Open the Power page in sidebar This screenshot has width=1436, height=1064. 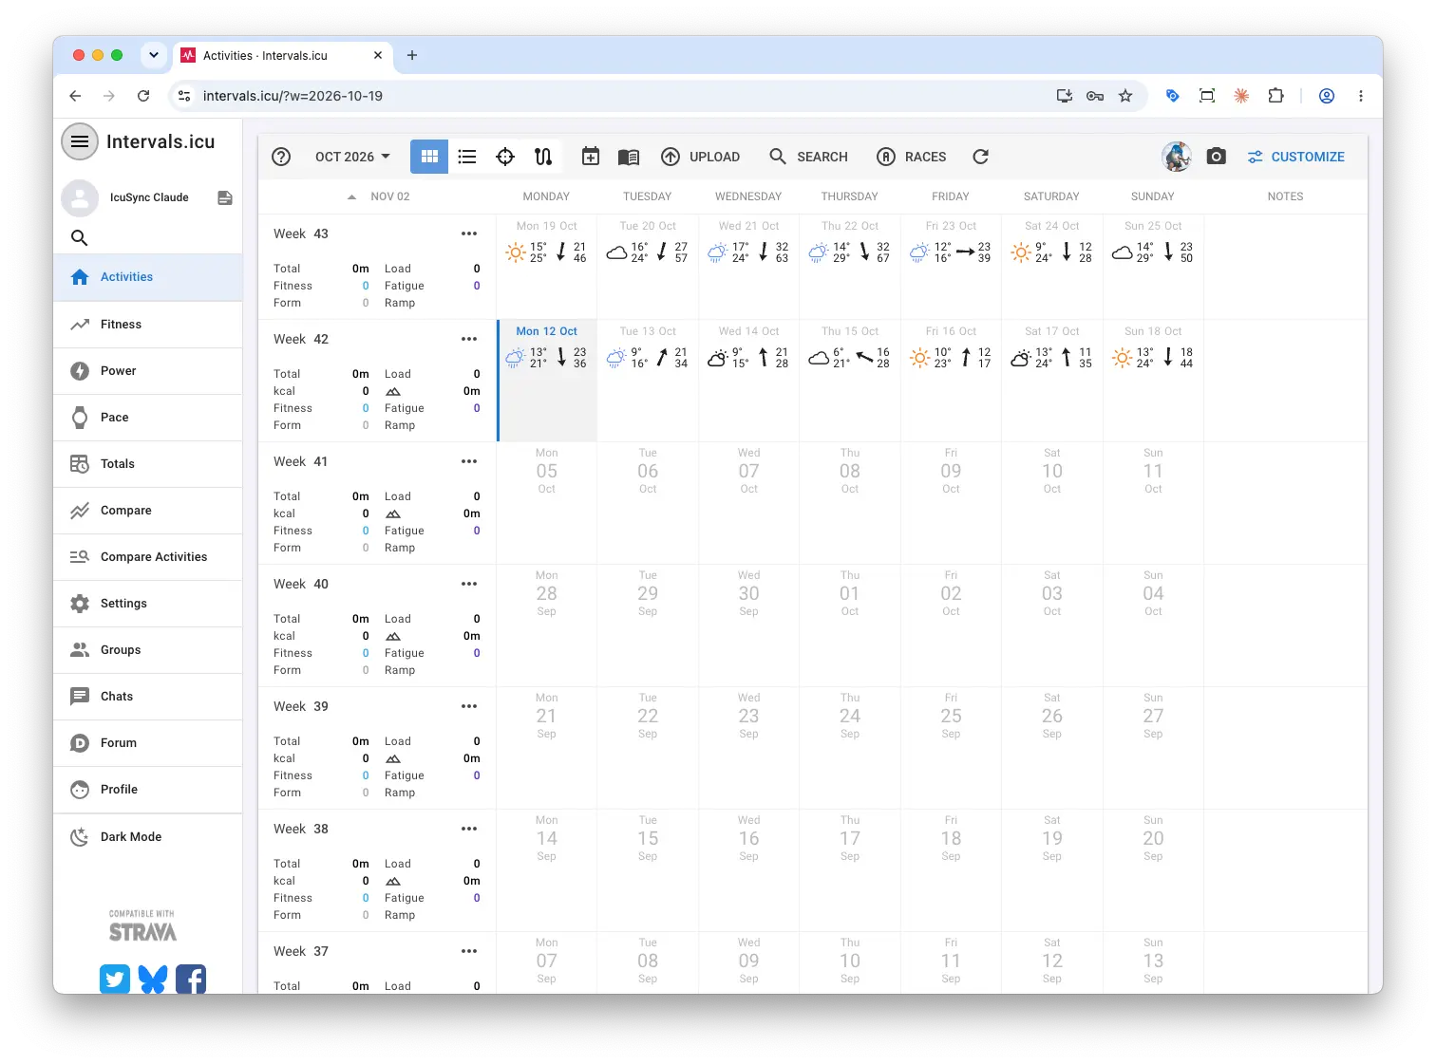148,371
